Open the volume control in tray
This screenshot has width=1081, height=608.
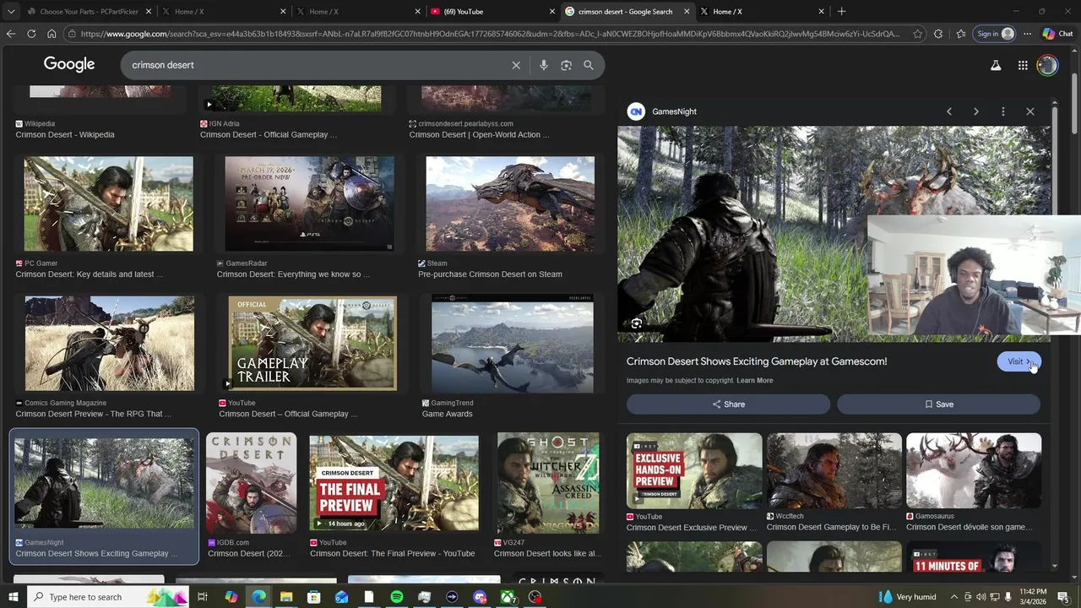(981, 597)
